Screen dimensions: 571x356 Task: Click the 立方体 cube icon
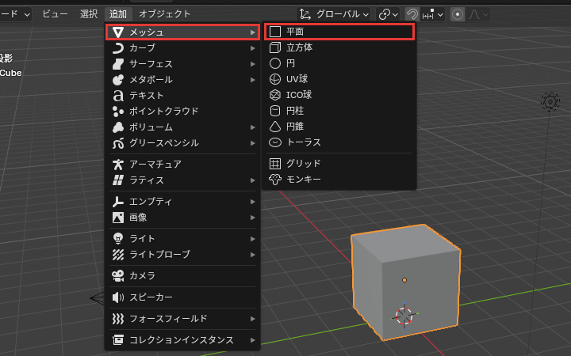point(275,47)
